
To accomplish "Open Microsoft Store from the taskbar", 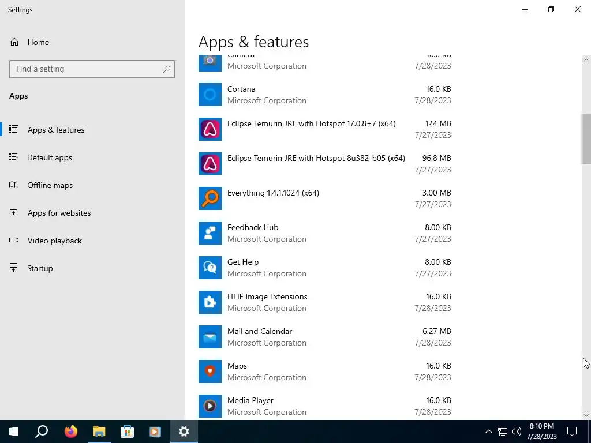I will 128,431.
